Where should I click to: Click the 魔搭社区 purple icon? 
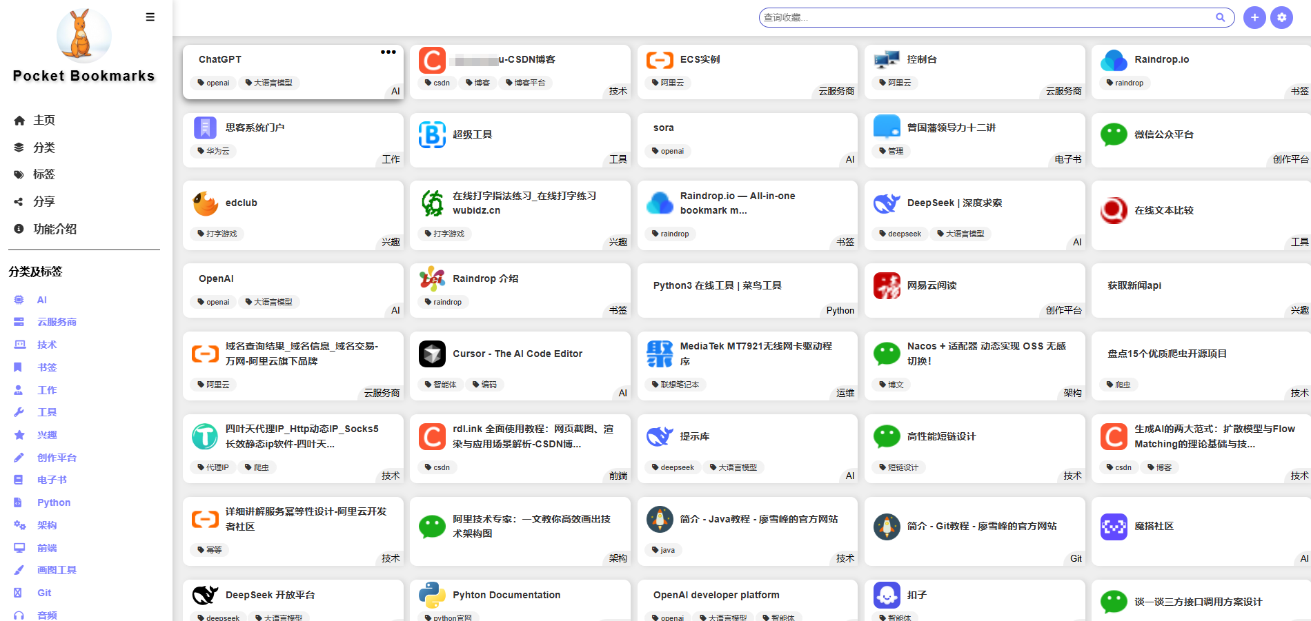tap(1114, 526)
